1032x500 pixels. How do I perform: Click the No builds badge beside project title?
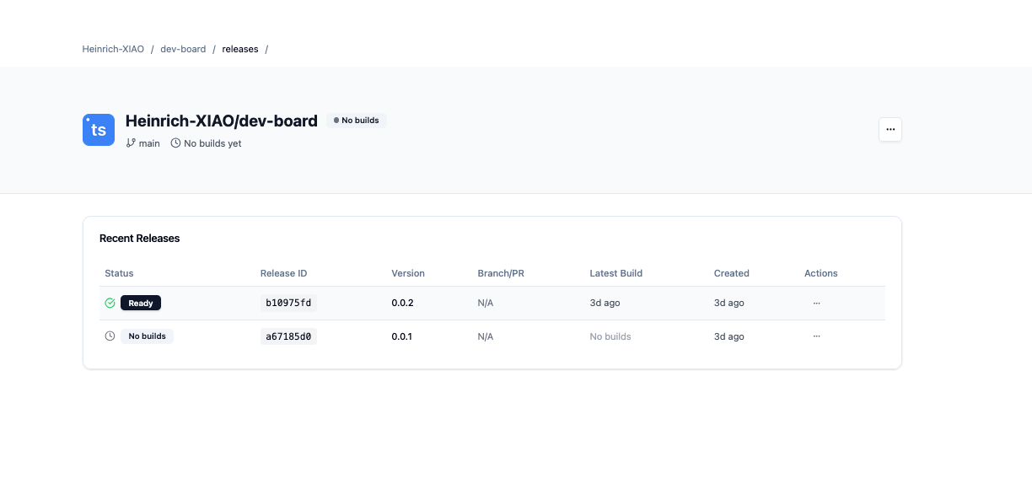357,121
